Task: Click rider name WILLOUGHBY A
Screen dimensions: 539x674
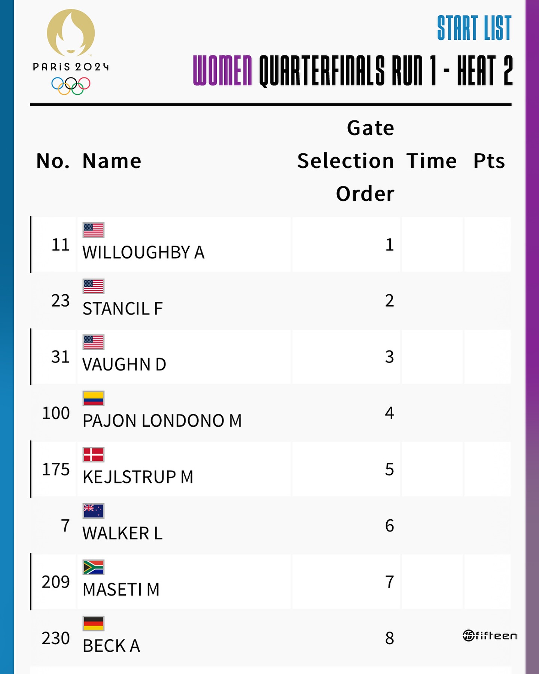Action: (144, 252)
